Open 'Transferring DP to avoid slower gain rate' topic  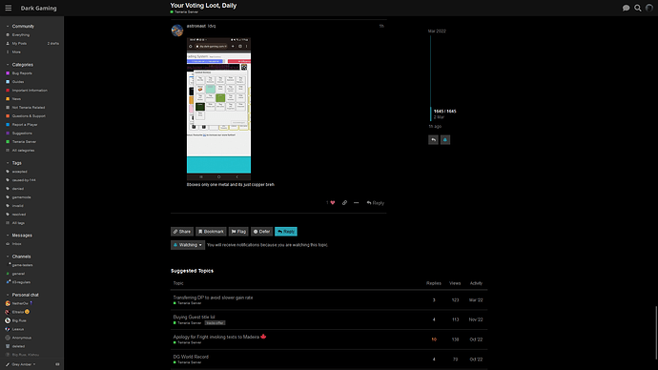[x=214, y=298]
